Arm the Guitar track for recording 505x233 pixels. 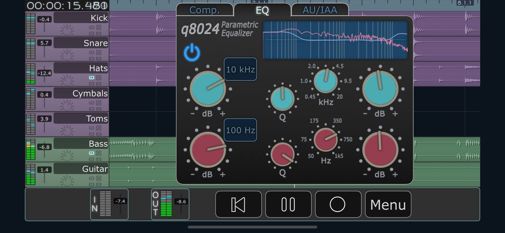pos(99,178)
